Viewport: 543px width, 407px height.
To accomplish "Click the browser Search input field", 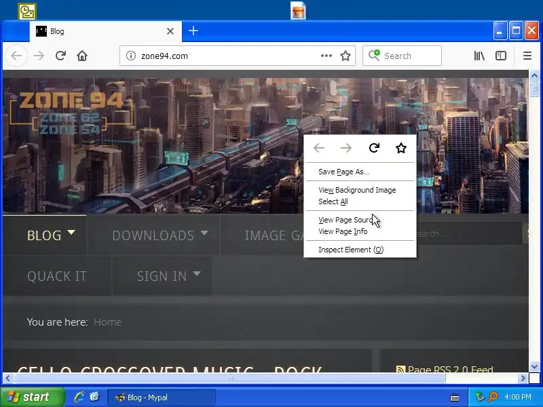I will [x=402, y=56].
